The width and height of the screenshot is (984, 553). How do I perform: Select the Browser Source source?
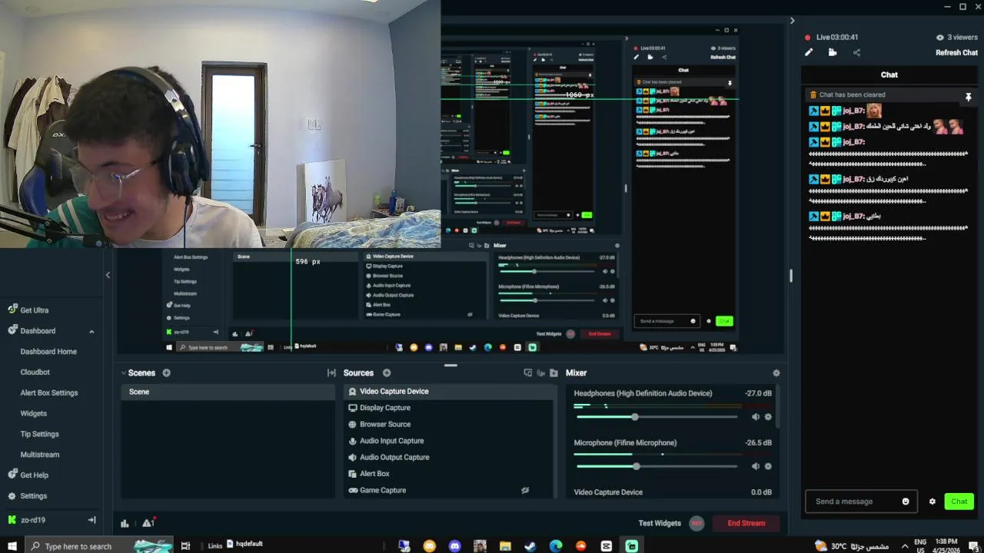click(449, 424)
